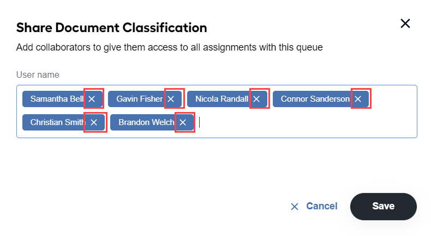The image size is (431, 236).
Task: Delete the Brandon Welch tag
Action: (x=183, y=122)
